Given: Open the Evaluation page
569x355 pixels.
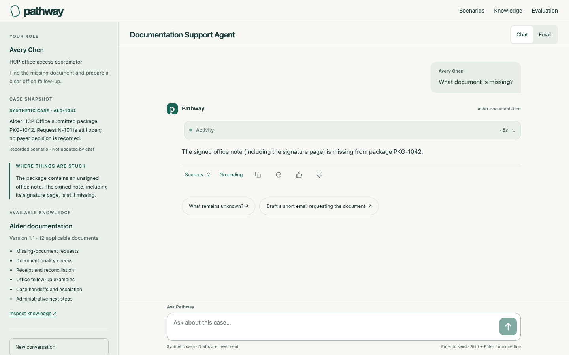Looking at the screenshot, I should coord(545,11).
